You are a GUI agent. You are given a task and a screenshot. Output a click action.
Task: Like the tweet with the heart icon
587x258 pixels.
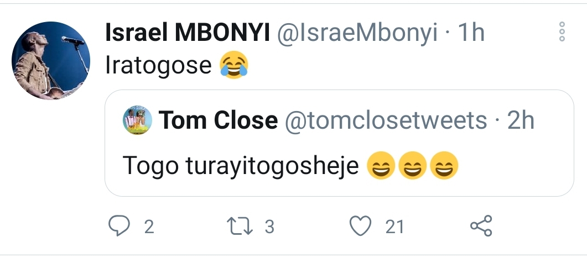pyautogui.click(x=361, y=226)
